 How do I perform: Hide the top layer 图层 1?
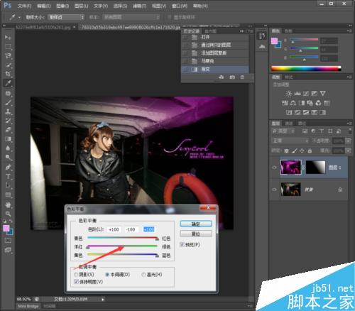[275, 168]
